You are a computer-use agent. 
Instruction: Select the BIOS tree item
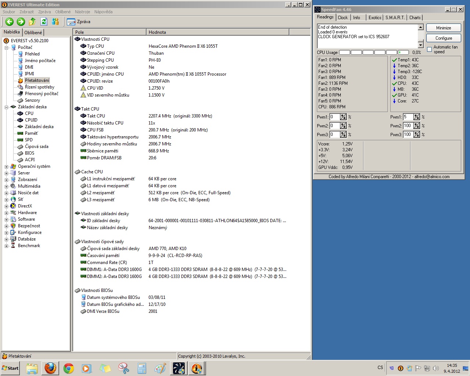click(29, 153)
